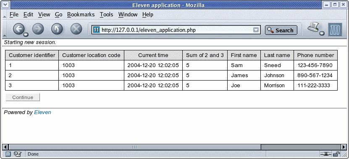Select the cell containing Johnson
The width and height of the screenshot is (349, 159).
(277, 76)
